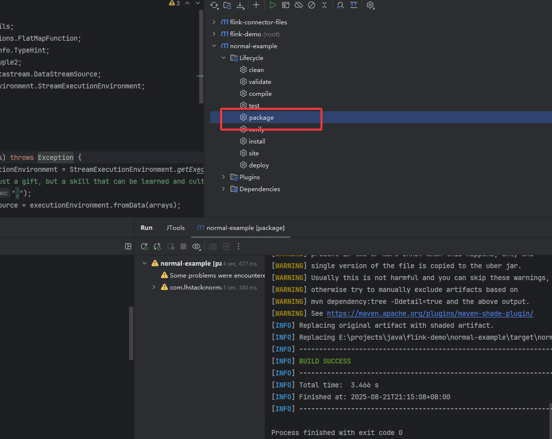Toggle the eye view options in Run toolbar
The image size is (552, 439).
196,246
